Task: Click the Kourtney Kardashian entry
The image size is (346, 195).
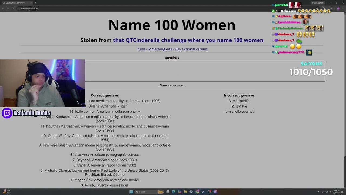Action: pos(105,128)
